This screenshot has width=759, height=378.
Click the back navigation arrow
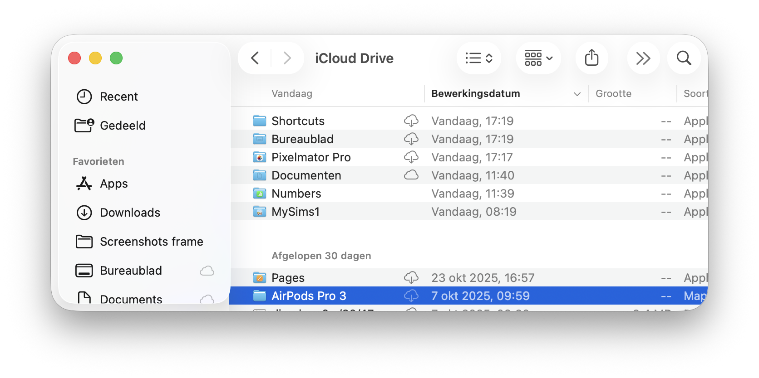[x=255, y=58]
